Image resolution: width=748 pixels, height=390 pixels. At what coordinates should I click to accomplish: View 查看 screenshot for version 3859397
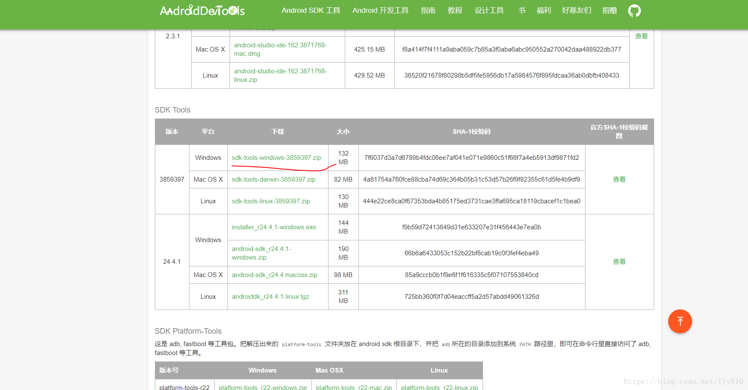coord(619,179)
